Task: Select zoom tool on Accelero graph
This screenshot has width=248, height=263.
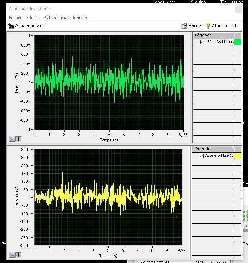Action: pyautogui.click(x=12, y=255)
